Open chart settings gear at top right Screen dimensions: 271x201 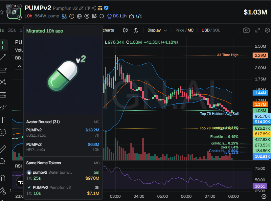267,30
